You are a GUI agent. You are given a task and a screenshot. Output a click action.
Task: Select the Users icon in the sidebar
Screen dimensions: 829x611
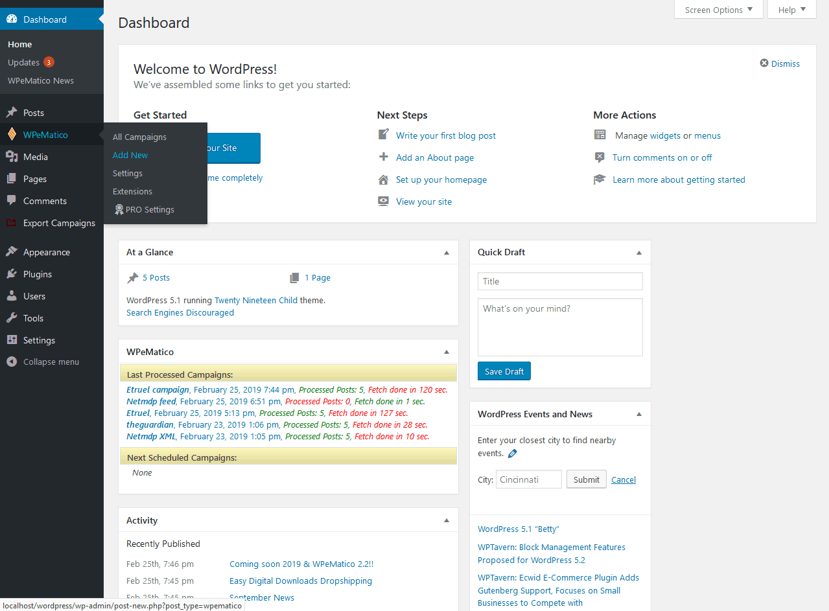[12, 295]
